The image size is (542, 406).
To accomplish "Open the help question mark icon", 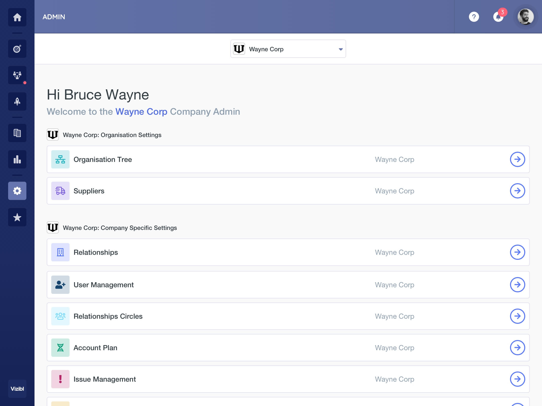I will tap(474, 17).
